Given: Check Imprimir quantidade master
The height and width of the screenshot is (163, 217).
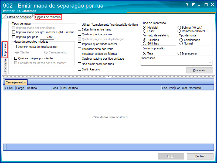Looking at the screenshot, I should click(79, 44).
